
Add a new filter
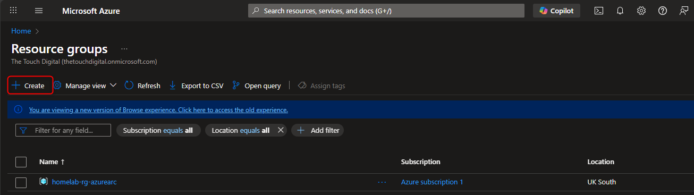point(318,130)
